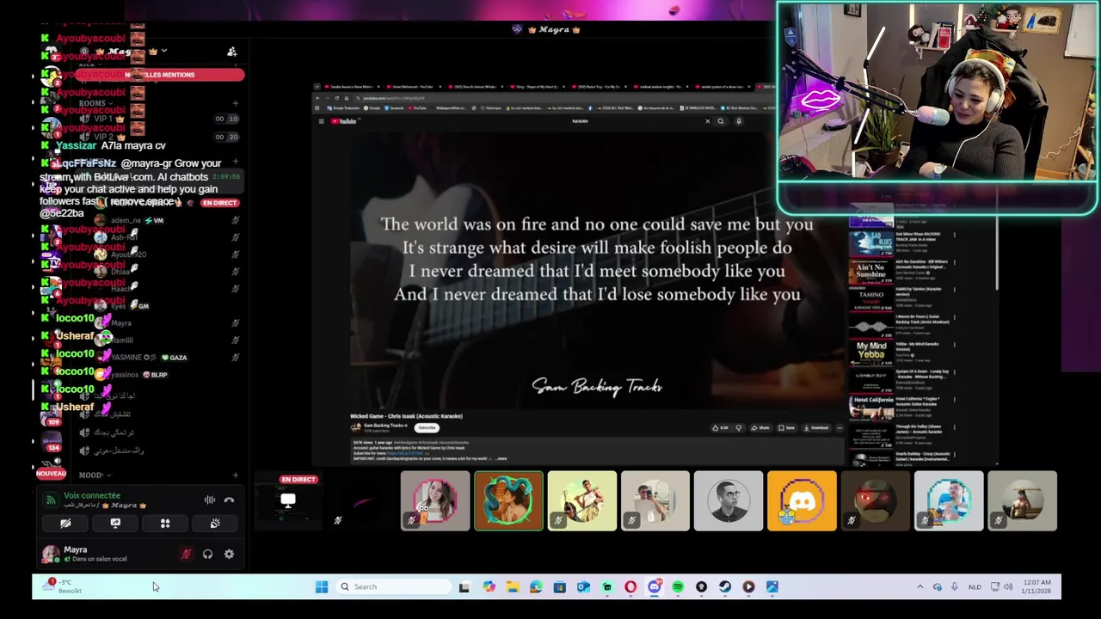Jump to the nouvelles mentions banner

point(160,75)
